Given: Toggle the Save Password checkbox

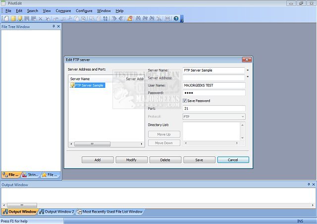Looking at the screenshot, I should [x=185, y=101].
